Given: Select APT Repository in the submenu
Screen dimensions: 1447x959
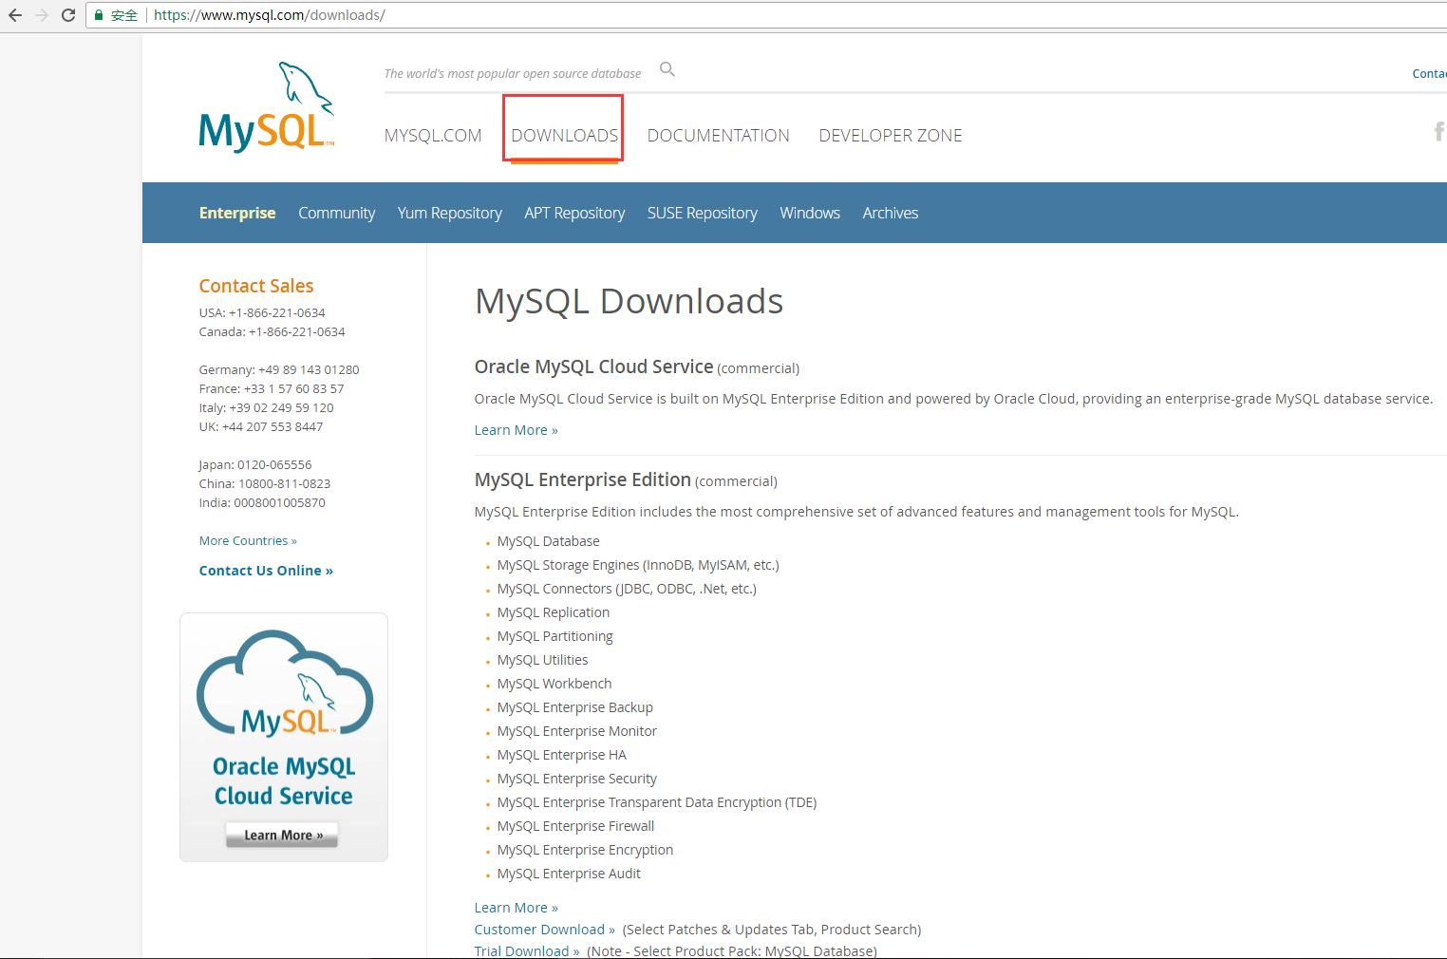Looking at the screenshot, I should click(x=574, y=213).
